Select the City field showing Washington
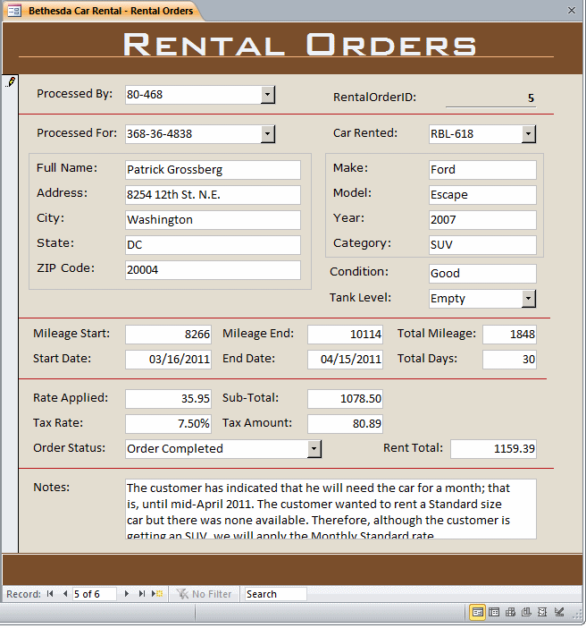The width and height of the screenshot is (586, 628). pos(213,220)
